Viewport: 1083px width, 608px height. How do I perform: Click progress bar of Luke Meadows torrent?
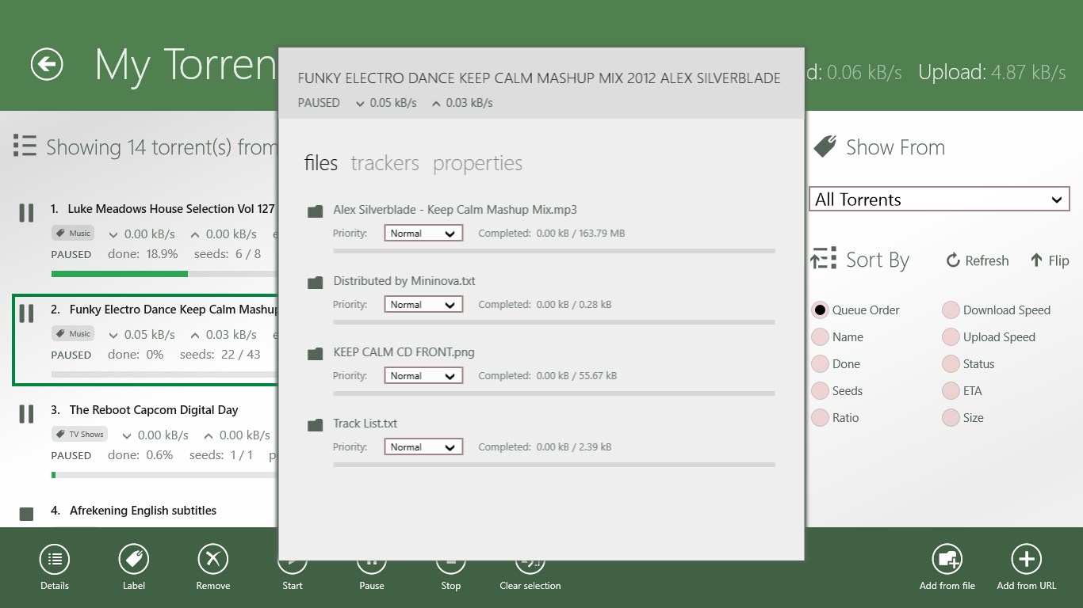164,274
